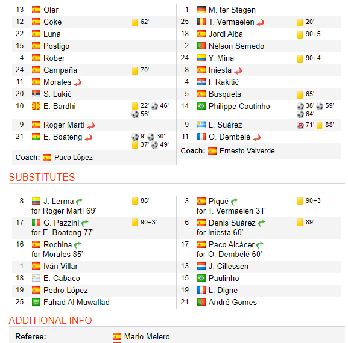Open coach Paco López link
This screenshot has height=343, width=348.
coord(74,158)
